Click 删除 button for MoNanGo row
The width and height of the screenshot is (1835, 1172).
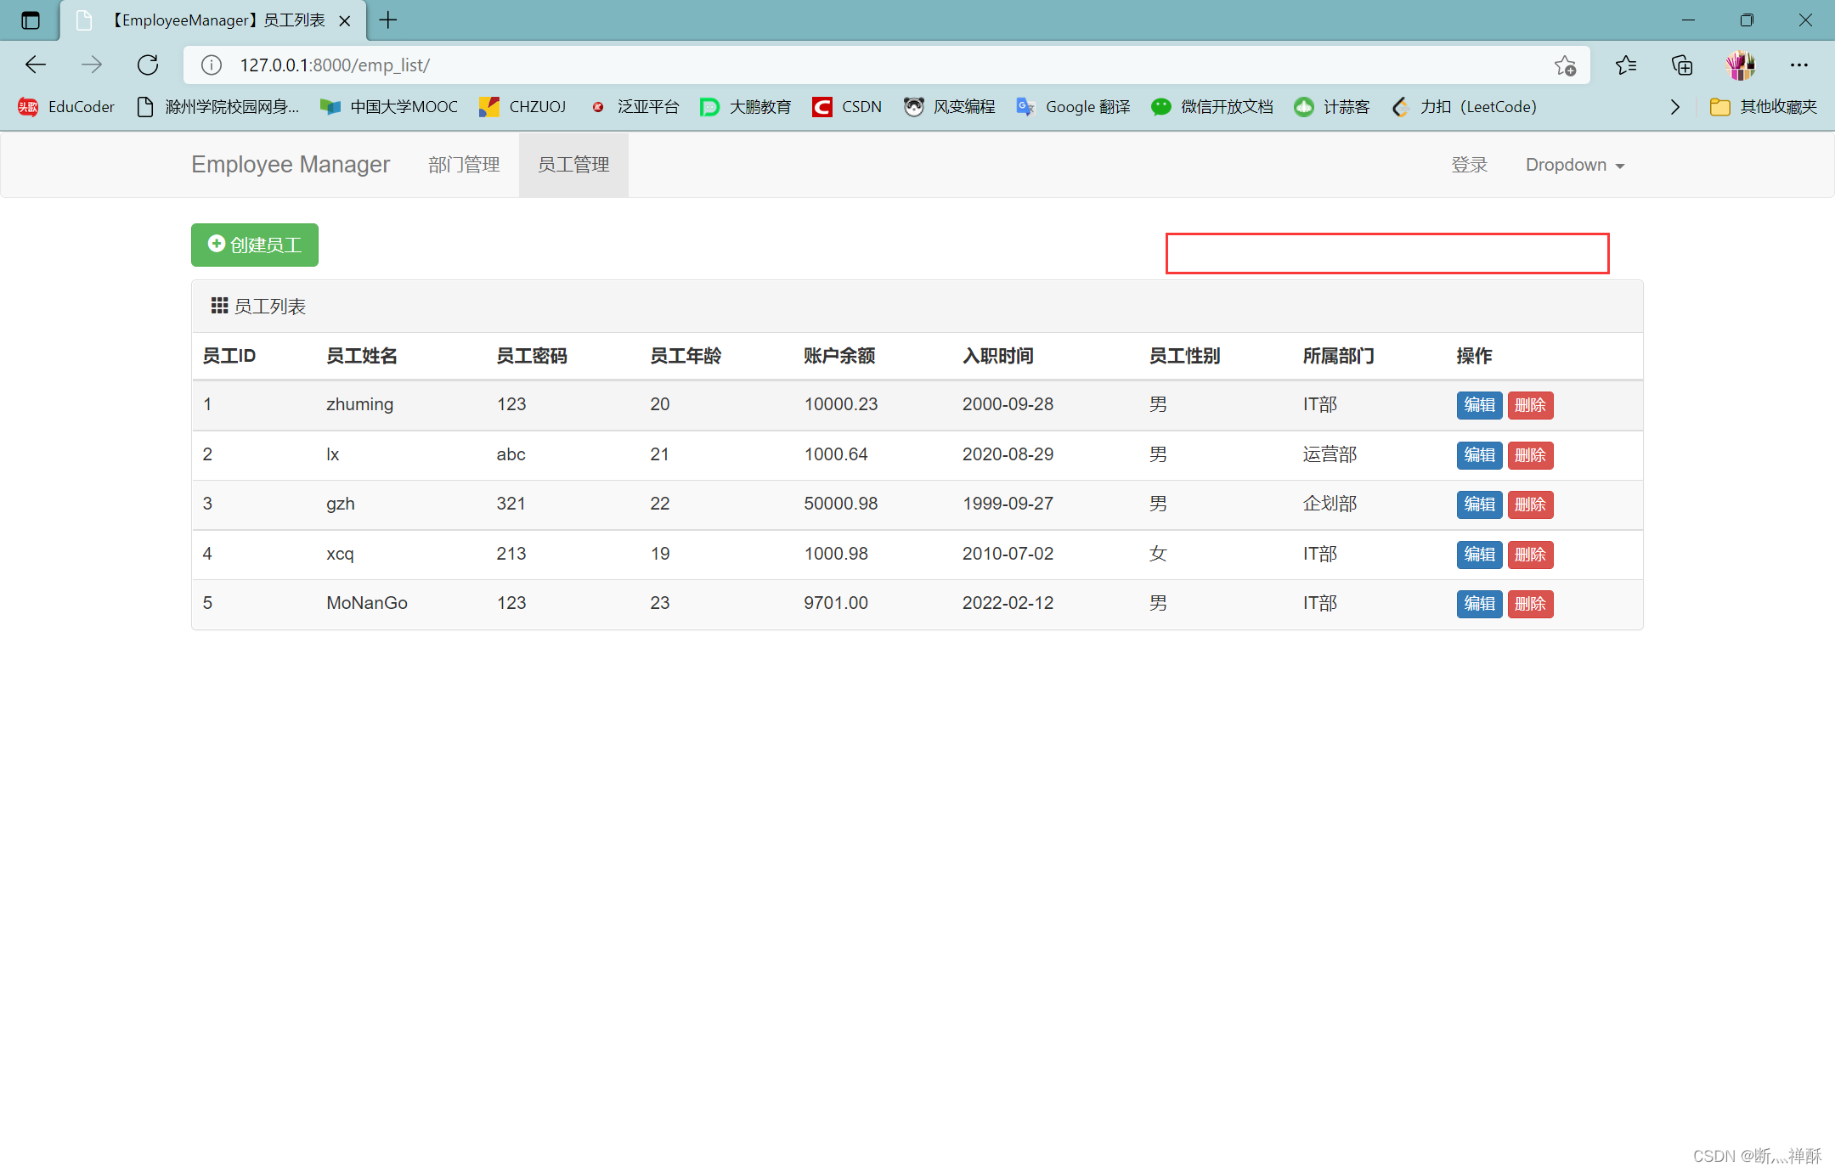coord(1530,604)
